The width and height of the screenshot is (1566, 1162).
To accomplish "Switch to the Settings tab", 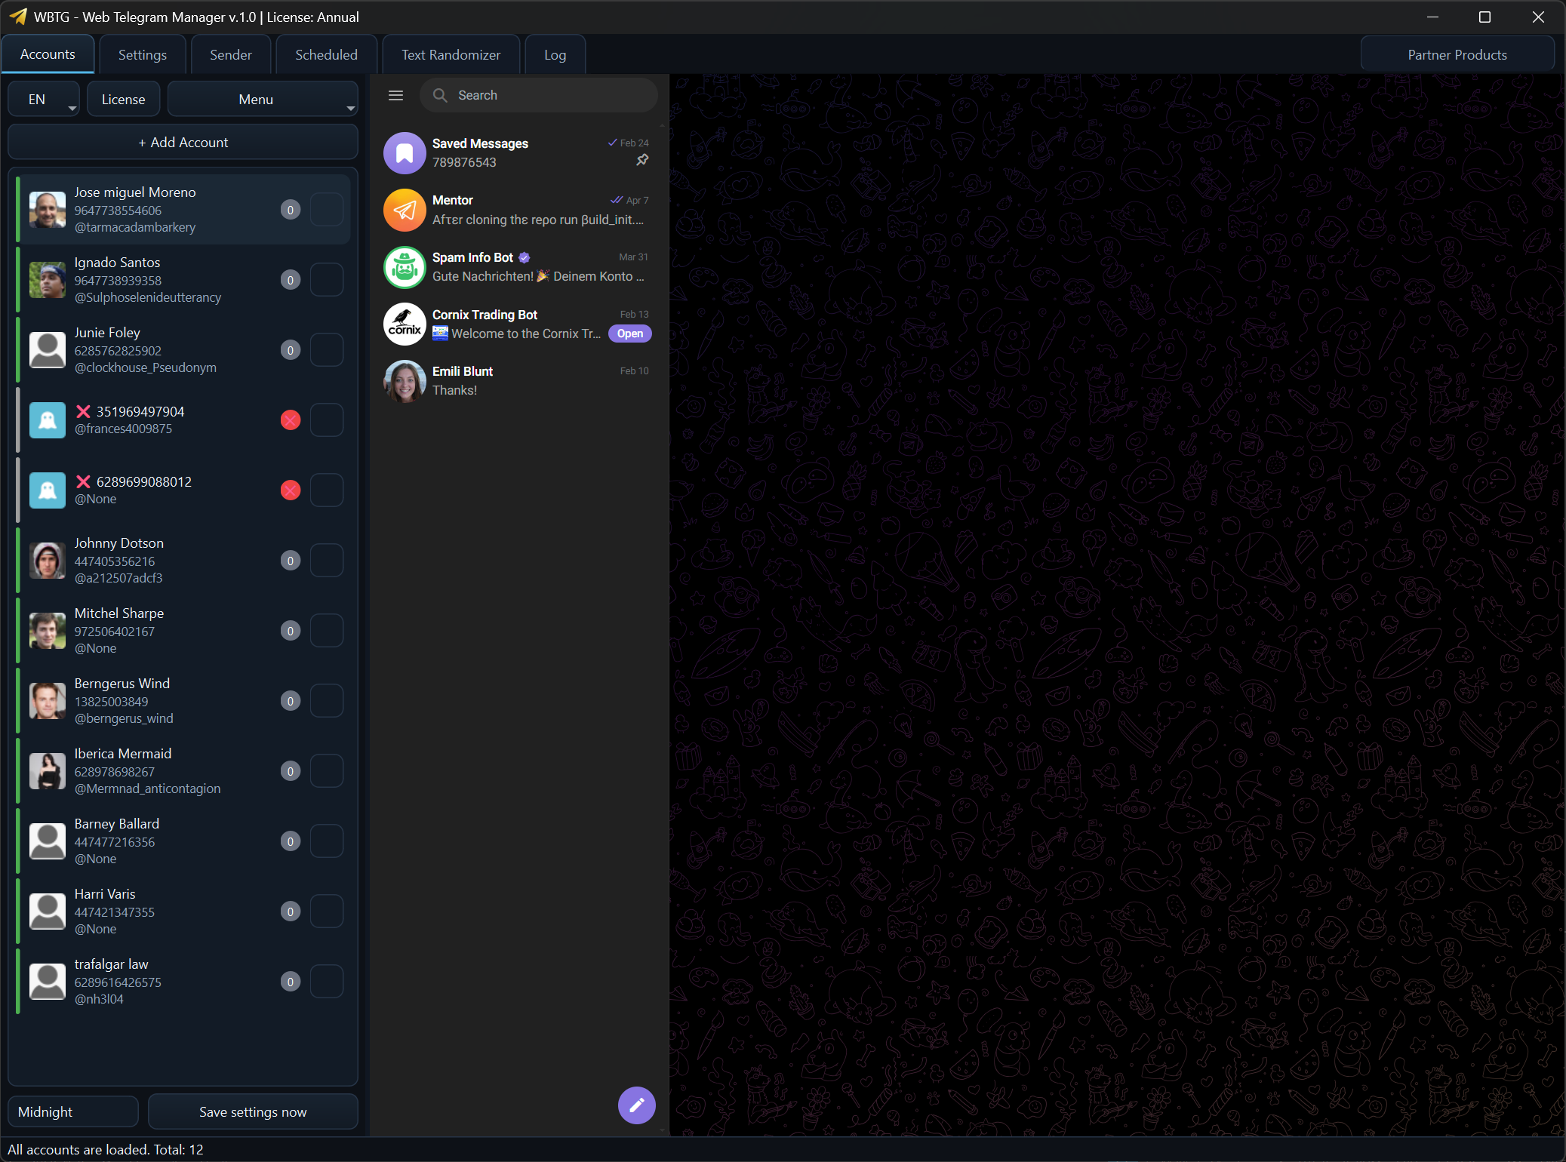I will pyautogui.click(x=143, y=55).
